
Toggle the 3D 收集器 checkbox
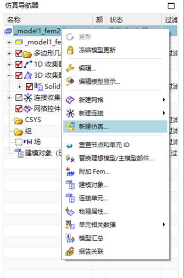[x=19, y=76]
